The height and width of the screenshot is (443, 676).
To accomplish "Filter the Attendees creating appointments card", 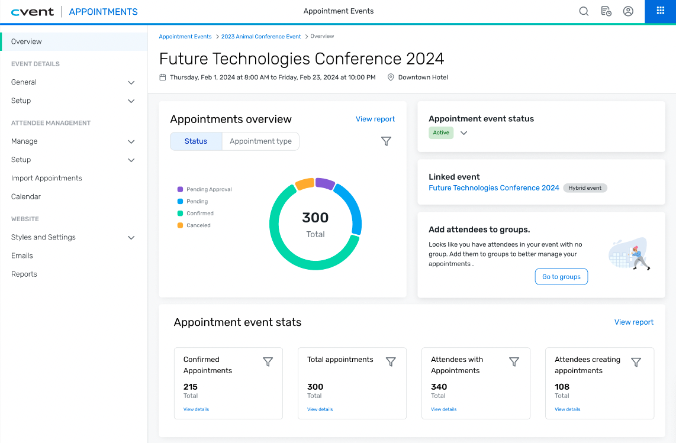I will tap(636, 362).
